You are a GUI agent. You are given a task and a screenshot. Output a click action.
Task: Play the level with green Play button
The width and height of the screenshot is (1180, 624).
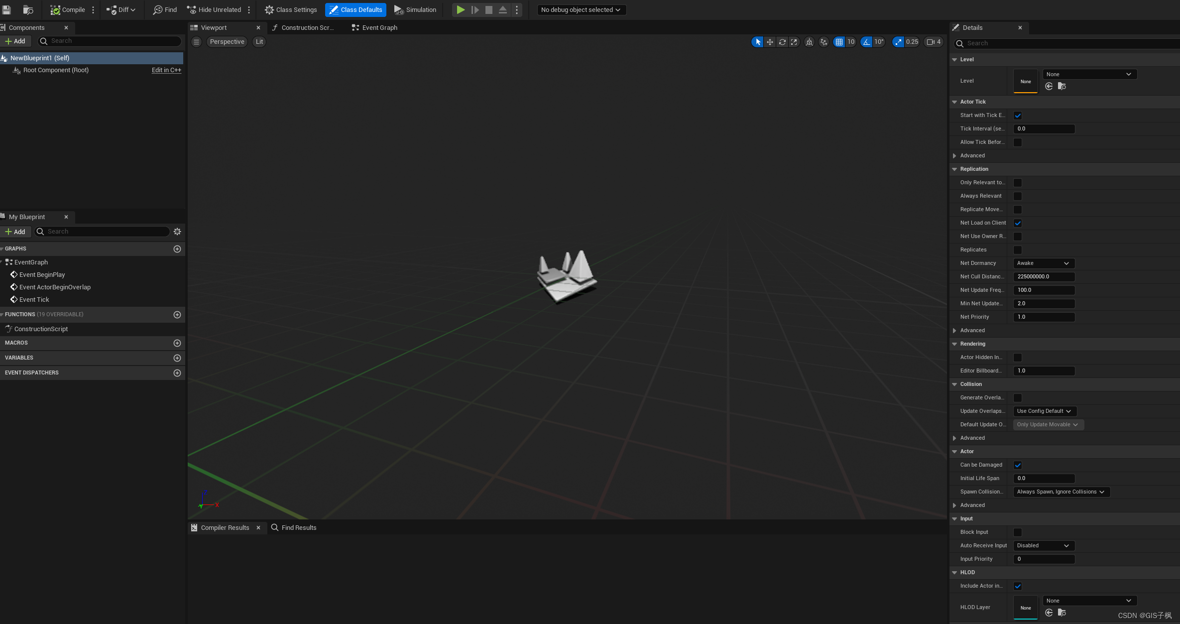point(461,9)
